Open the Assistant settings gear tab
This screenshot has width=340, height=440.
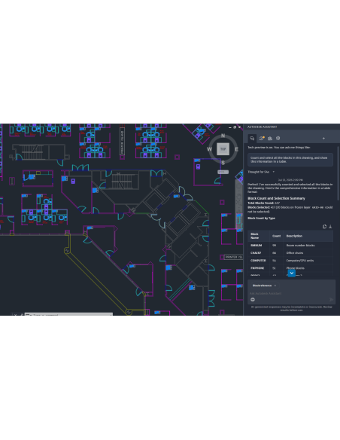point(278,139)
